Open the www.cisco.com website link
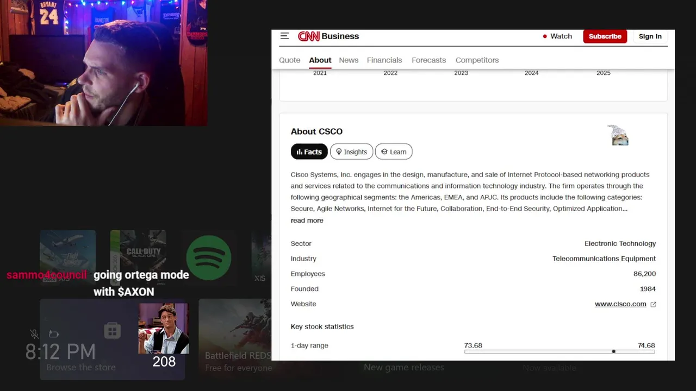696x391 pixels. (620, 304)
